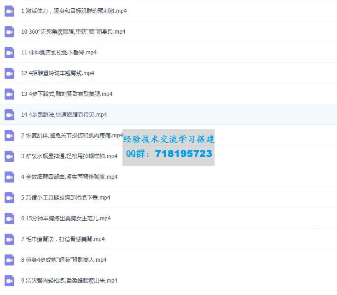Open file 6 15分钟丰胸练出美胸女王范儿.mp4
The image size is (337, 295).
[66, 218]
